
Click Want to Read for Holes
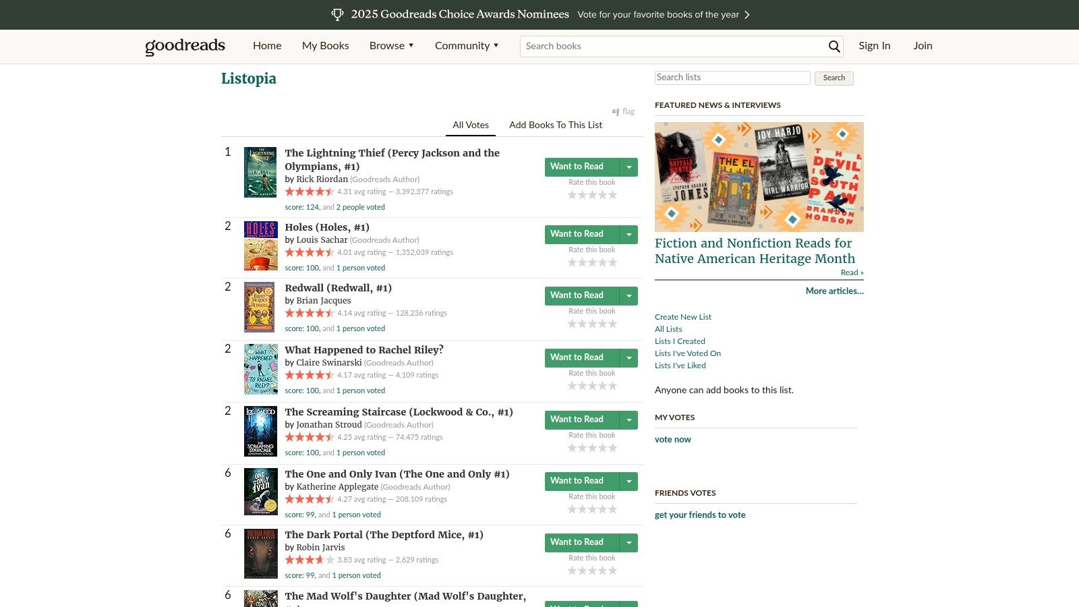582,235
